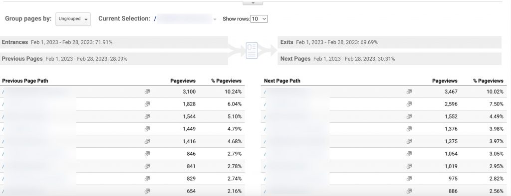Open the Show rows selector
The image size is (511, 196).
(259, 19)
